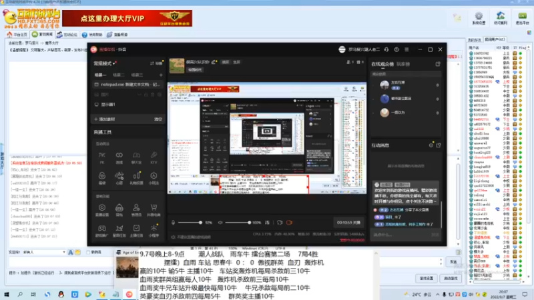Open system settings gear in game platform
534x300 pixels.
[x=479, y=18]
